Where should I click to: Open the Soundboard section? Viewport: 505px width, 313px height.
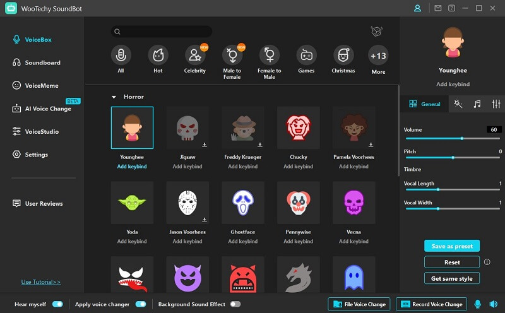pyautogui.click(x=37, y=62)
